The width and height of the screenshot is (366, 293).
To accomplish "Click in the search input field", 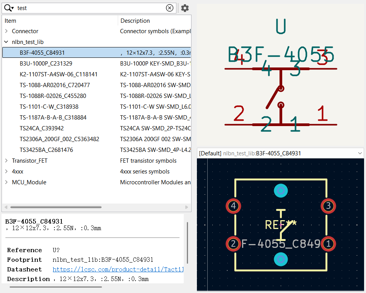I will [x=89, y=8].
